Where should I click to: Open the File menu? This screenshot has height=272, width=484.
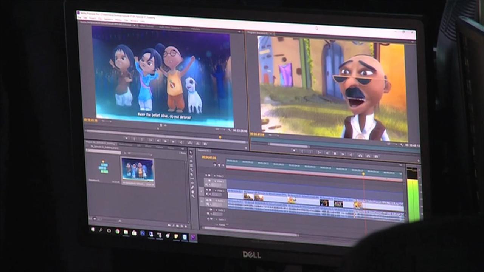click(80, 17)
